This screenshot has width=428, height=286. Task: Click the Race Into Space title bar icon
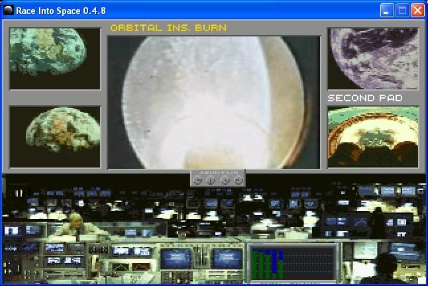[x=9, y=11]
